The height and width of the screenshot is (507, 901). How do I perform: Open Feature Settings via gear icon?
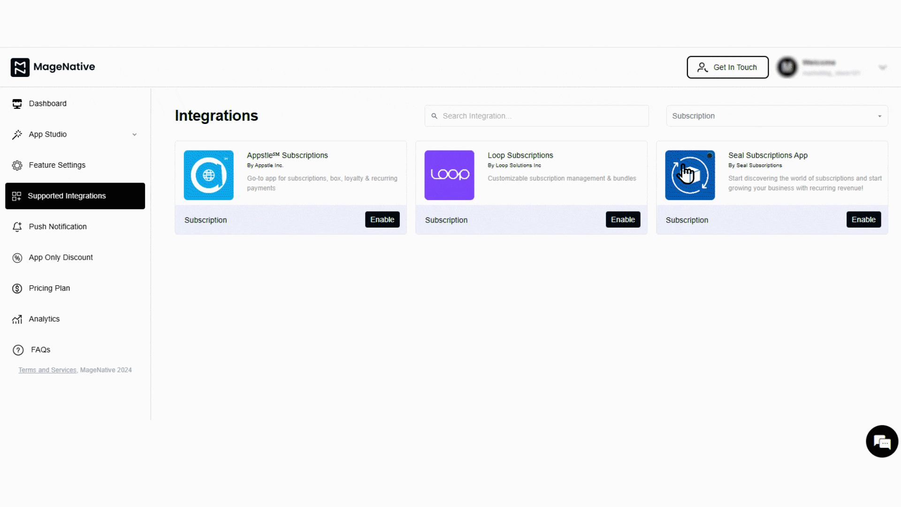click(17, 165)
